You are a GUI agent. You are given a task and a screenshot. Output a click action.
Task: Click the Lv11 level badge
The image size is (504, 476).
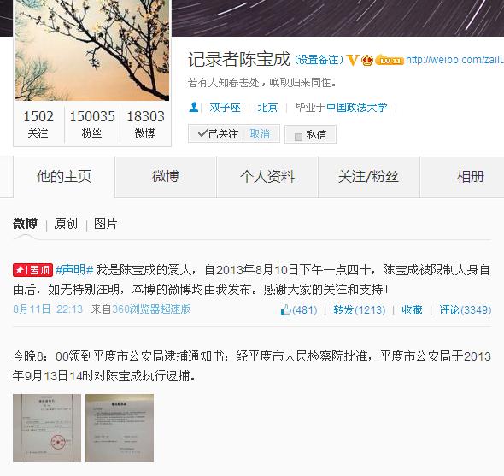pyautogui.click(x=390, y=60)
